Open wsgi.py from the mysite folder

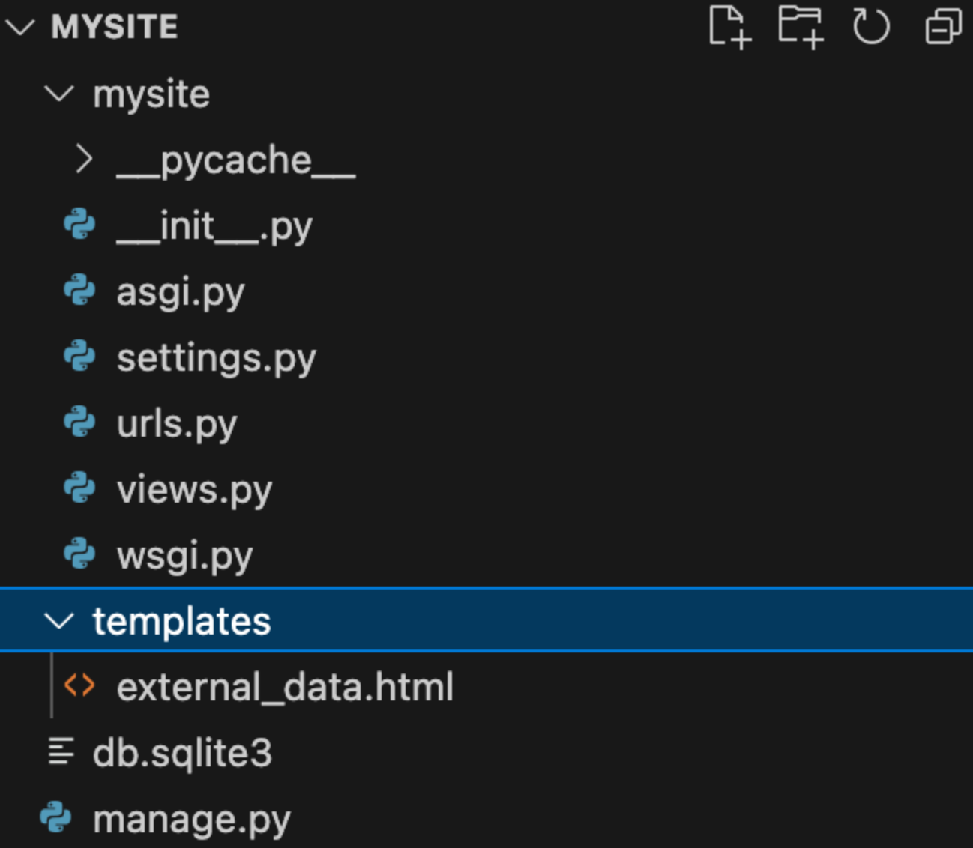point(184,555)
